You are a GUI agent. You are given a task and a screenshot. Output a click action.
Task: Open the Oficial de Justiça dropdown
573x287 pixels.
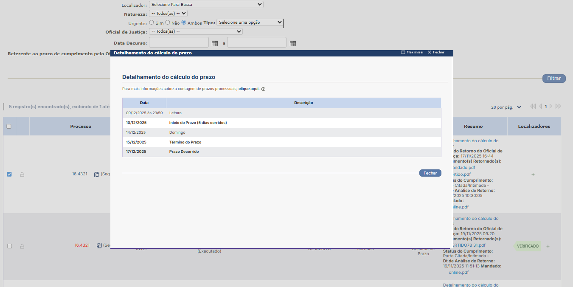click(196, 31)
